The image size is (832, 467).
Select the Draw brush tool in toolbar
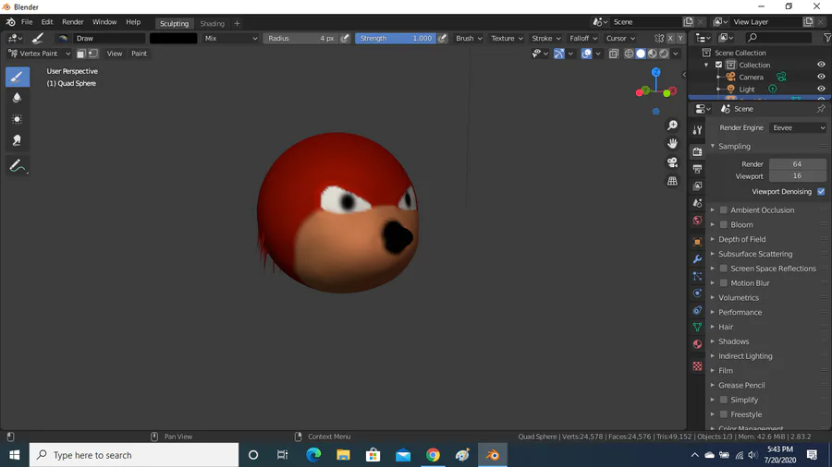pos(17,77)
